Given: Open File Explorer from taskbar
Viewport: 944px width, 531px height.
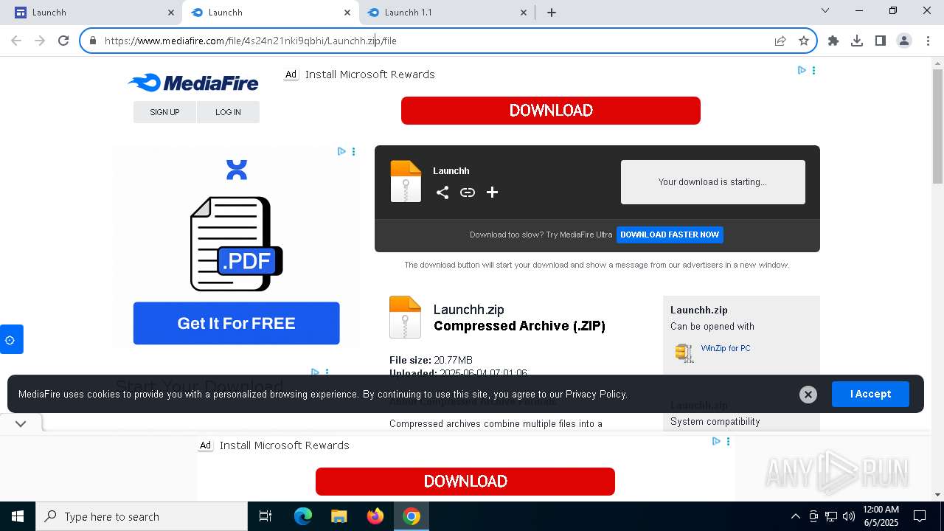Looking at the screenshot, I should point(339,516).
